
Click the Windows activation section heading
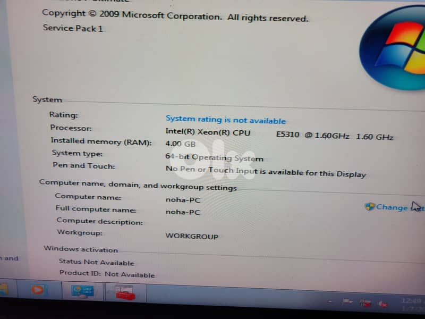81,249
